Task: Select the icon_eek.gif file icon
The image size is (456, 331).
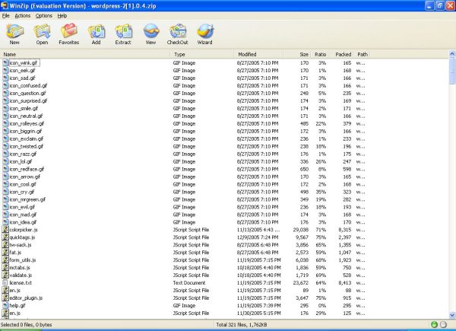Action: [x=5, y=70]
